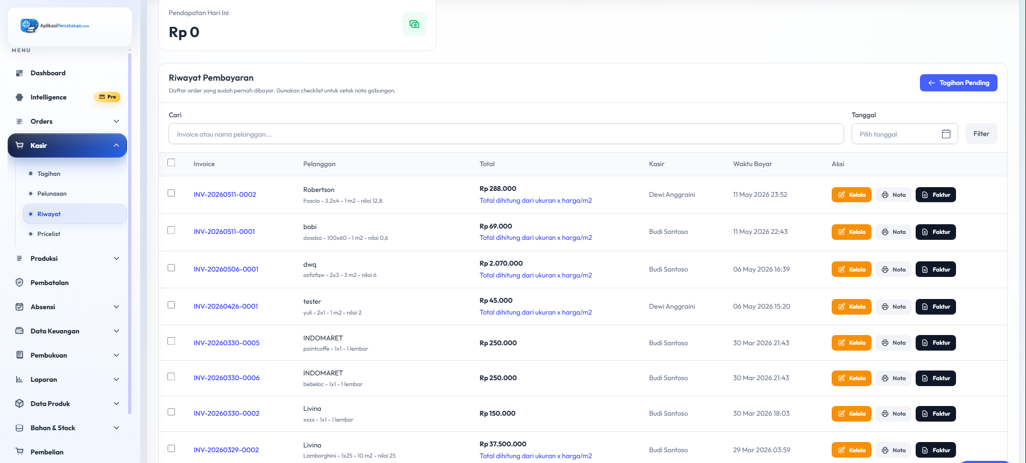Expand the Orders menu chevron
Viewport: 1026px width, 463px height.
coord(116,122)
